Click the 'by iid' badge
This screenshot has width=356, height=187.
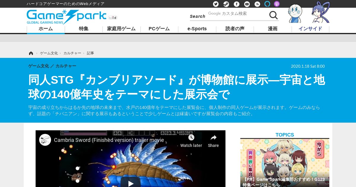pyautogui.click(x=113, y=18)
